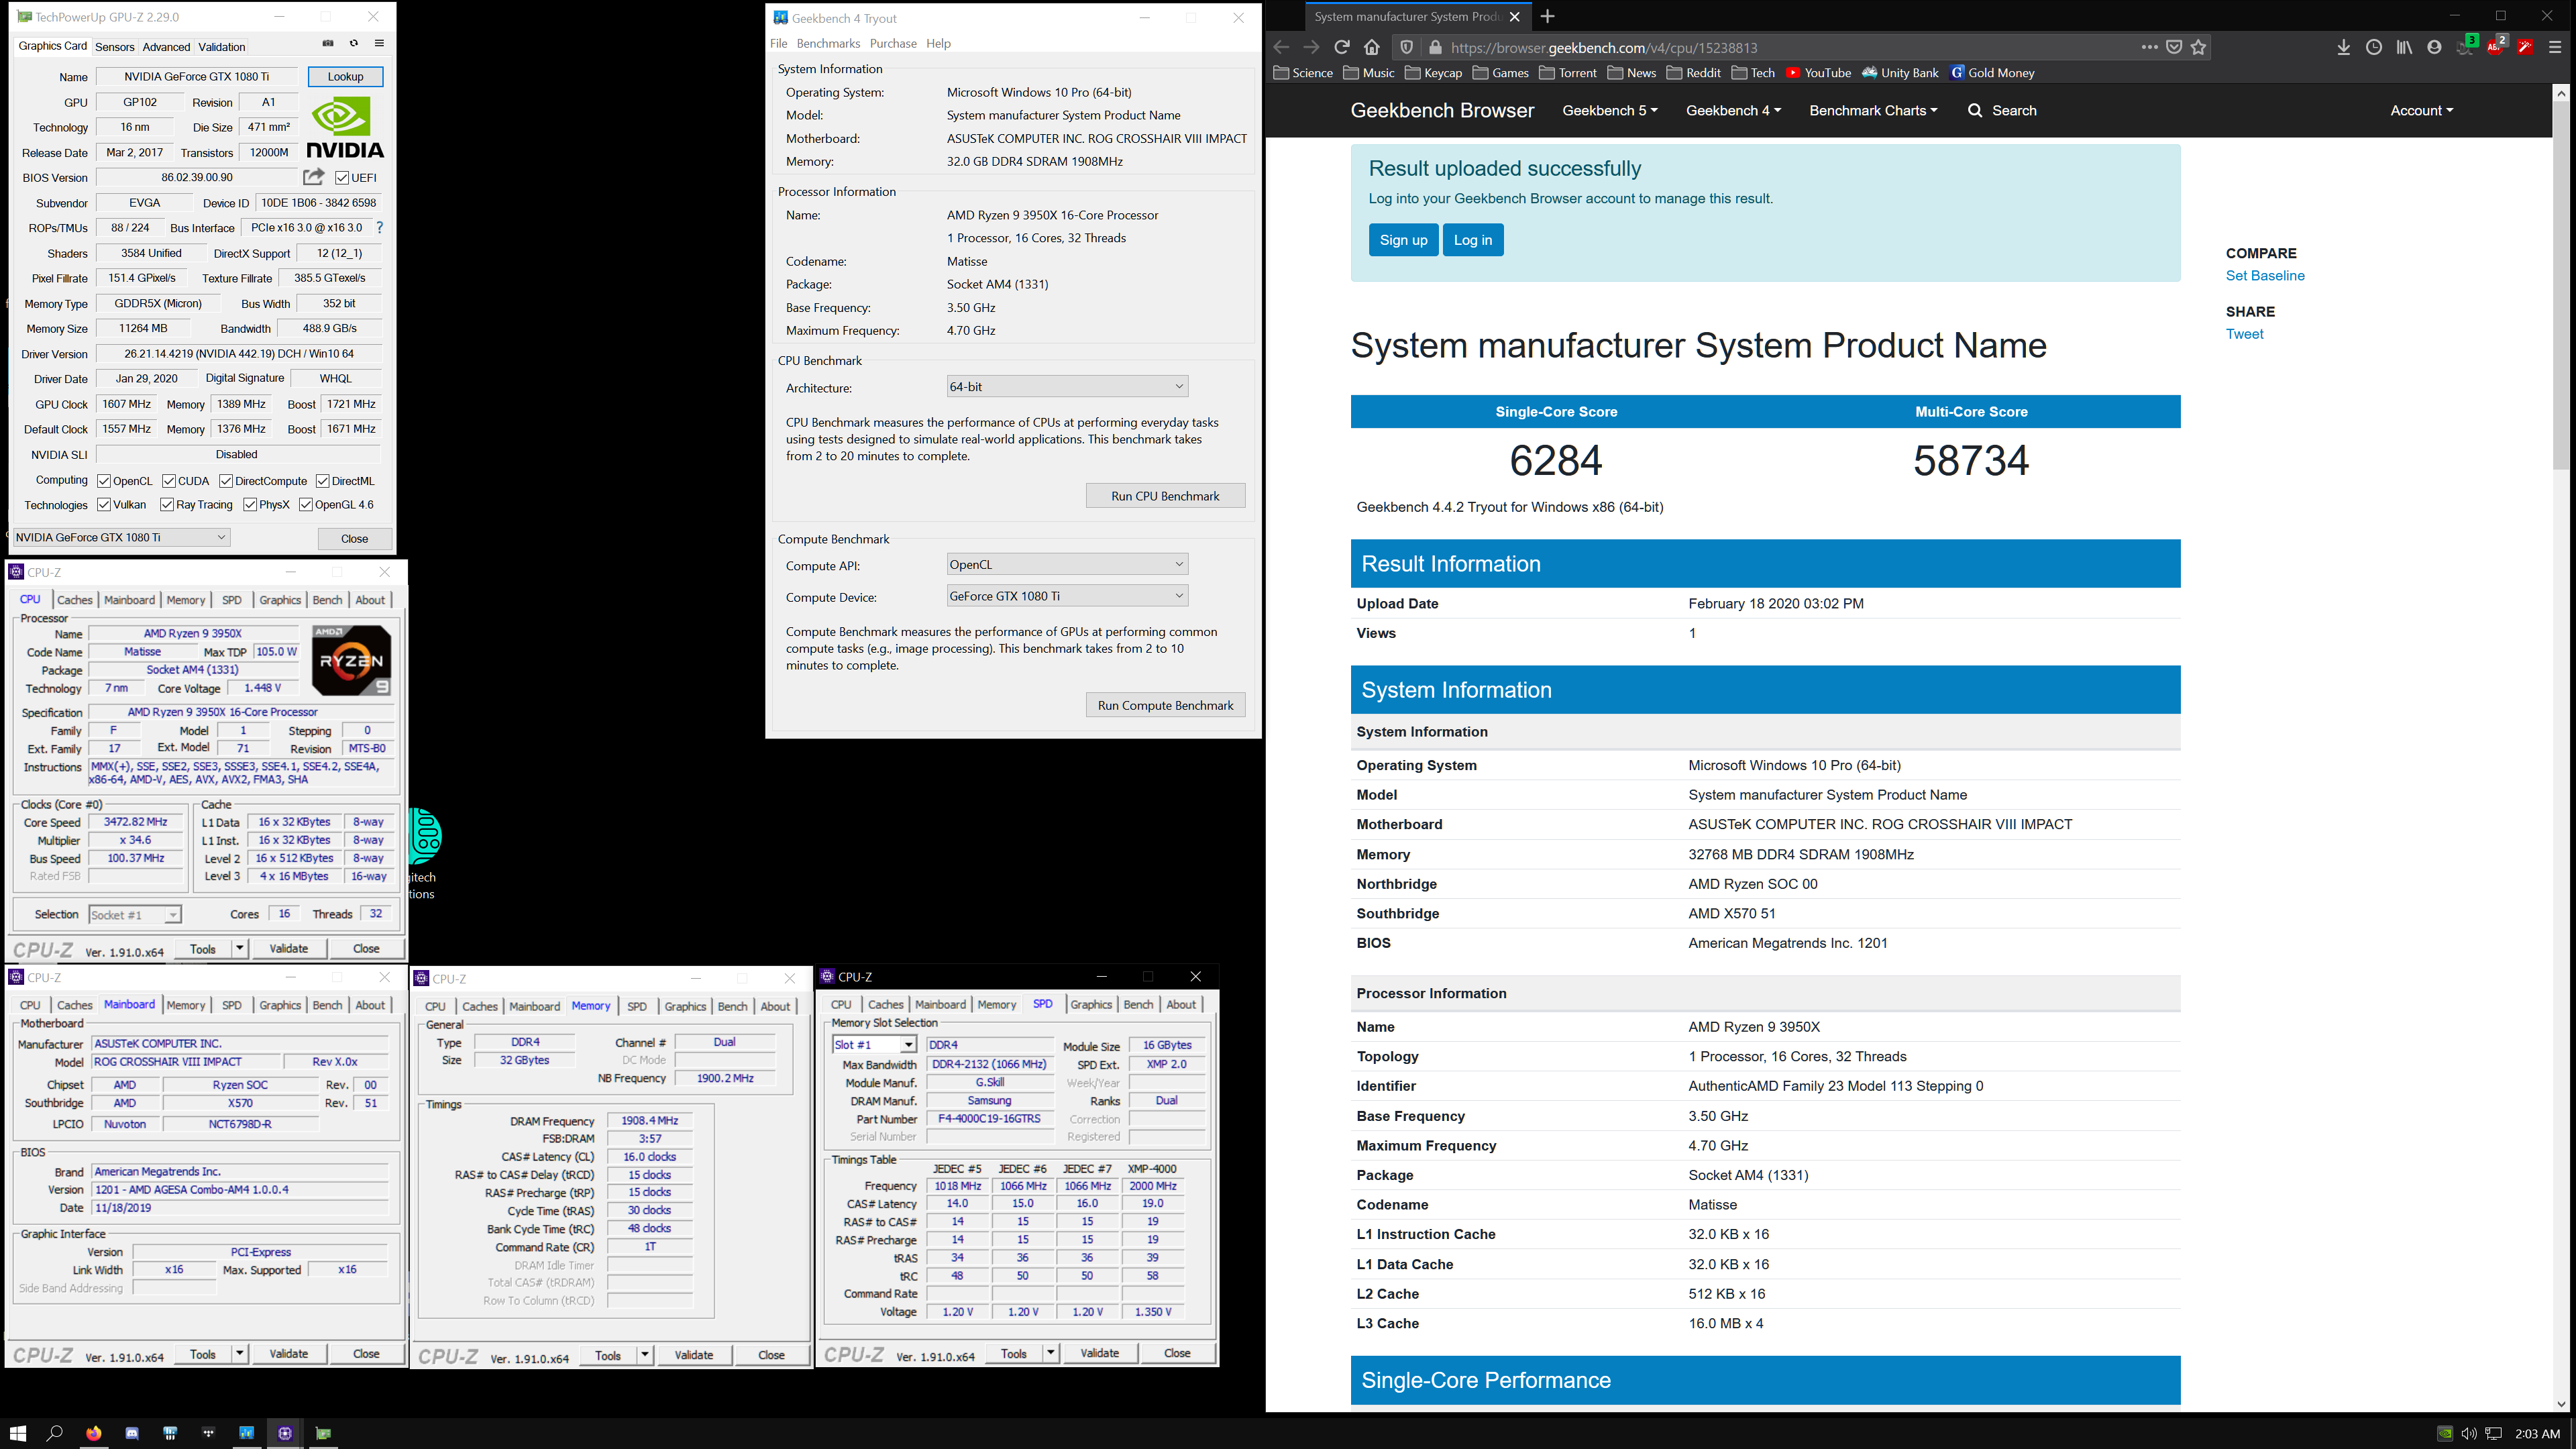Click Set Baseline link
The image size is (2576, 1449).
pyautogui.click(x=2265, y=276)
